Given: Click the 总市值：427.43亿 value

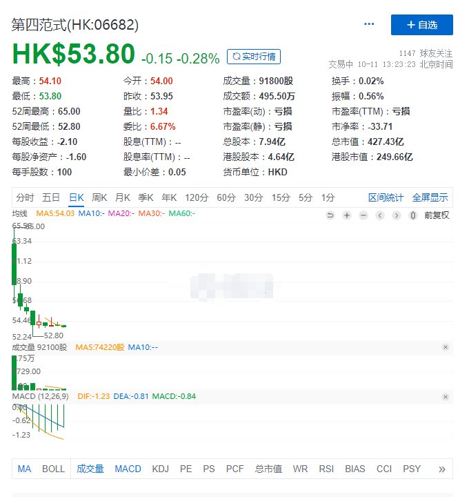Looking at the screenshot, I should tap(368, 142).
